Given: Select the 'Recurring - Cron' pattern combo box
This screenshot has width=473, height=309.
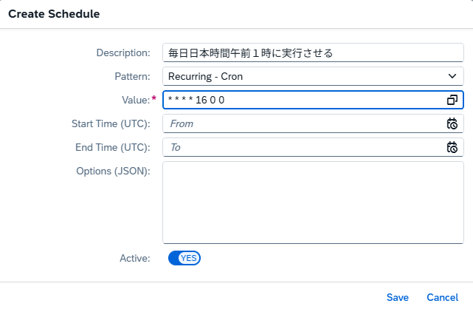Looking at the screenshot, I should pos(313,76).
